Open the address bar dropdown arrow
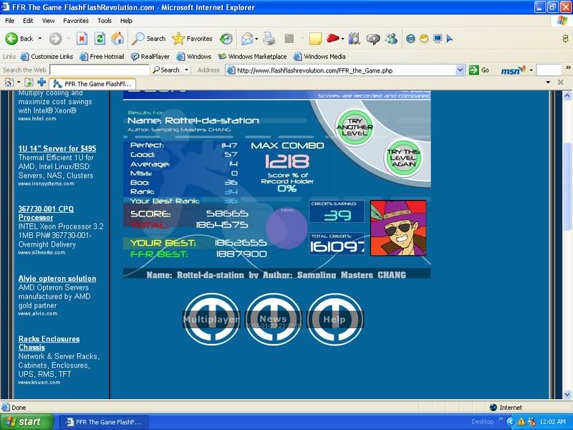This screenshot has height=430, width=573. click(x=461, y=70)
